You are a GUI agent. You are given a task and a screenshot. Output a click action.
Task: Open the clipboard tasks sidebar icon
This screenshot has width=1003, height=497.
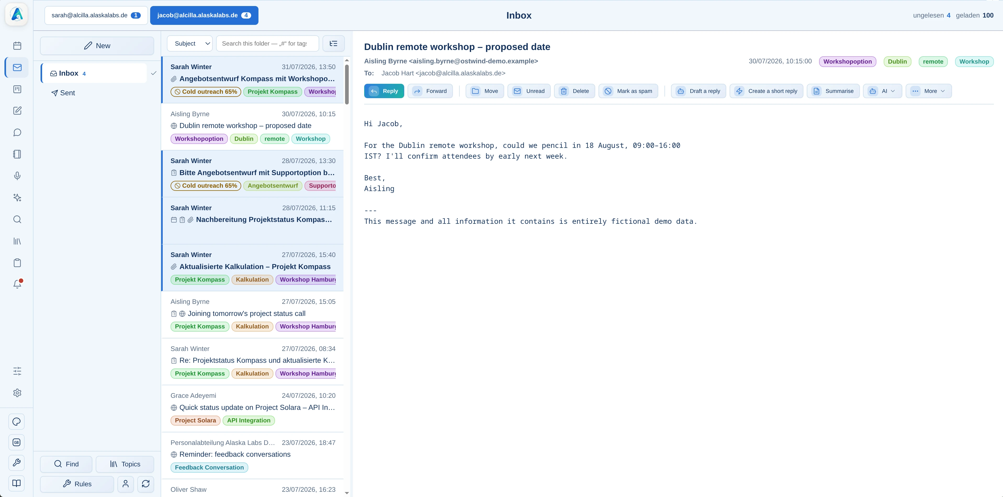(17, 263)
